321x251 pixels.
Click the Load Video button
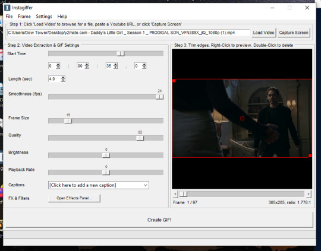pyautogui.click(x=263, y=33)
